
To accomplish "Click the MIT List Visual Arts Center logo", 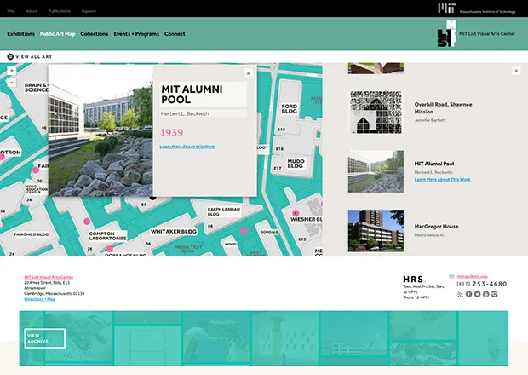I will click(x=447, y=34).
